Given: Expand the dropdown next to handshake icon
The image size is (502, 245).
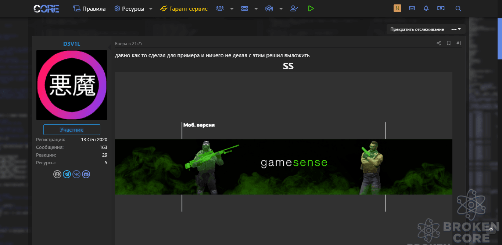Looking at the screenshot, I should (x=281, y=8).
